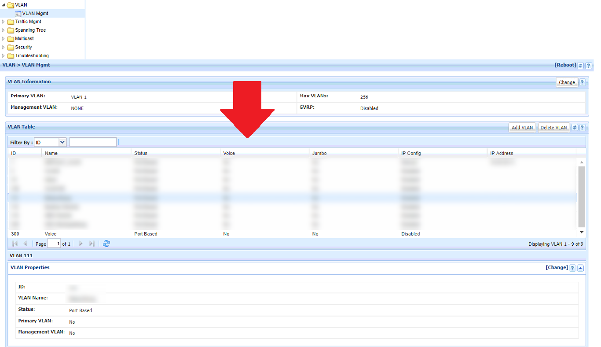Click the Reboot link
The width and height of the screenshot is (601, 347).
click(x=565, y=65)
